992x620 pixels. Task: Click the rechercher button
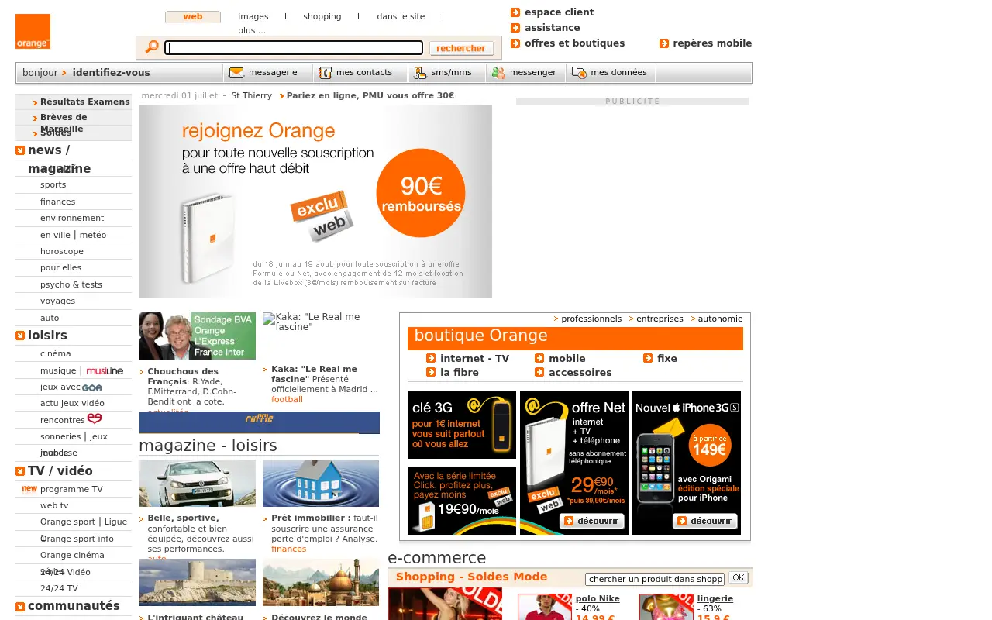[461, 48]
